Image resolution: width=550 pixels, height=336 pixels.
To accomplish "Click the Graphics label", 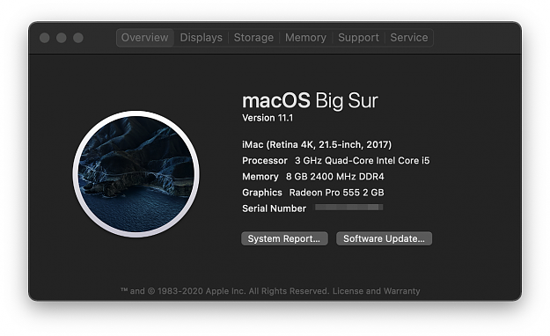I will pyautogui.click(x=262, y=193).
